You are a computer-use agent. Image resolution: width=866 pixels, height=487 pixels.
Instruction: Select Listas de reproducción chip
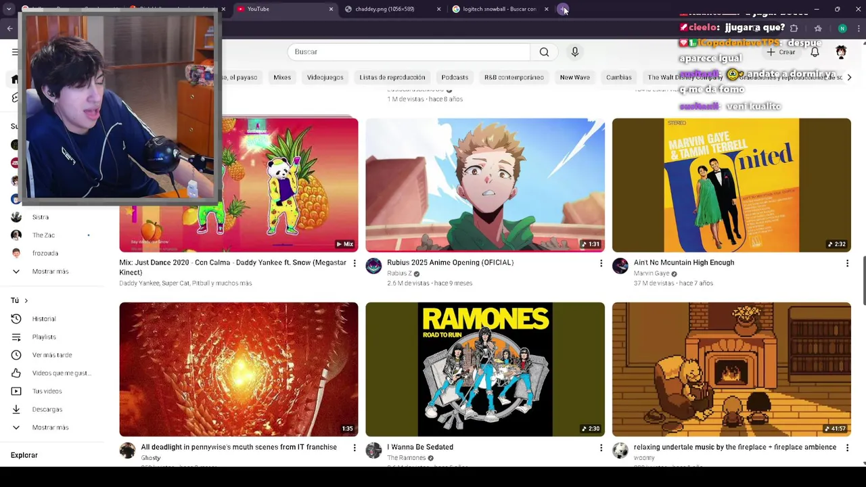[x=392, y=77]
